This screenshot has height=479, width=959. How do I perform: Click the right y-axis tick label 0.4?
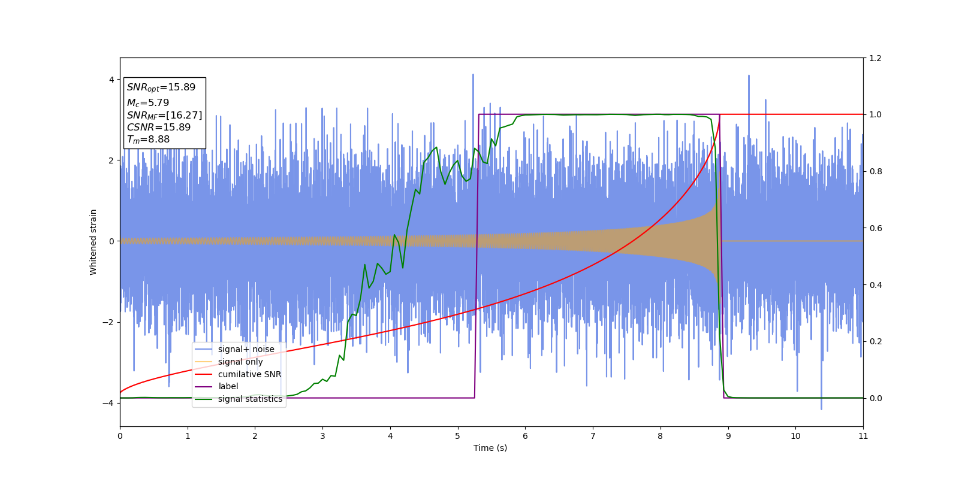click(x=875, y=285)
